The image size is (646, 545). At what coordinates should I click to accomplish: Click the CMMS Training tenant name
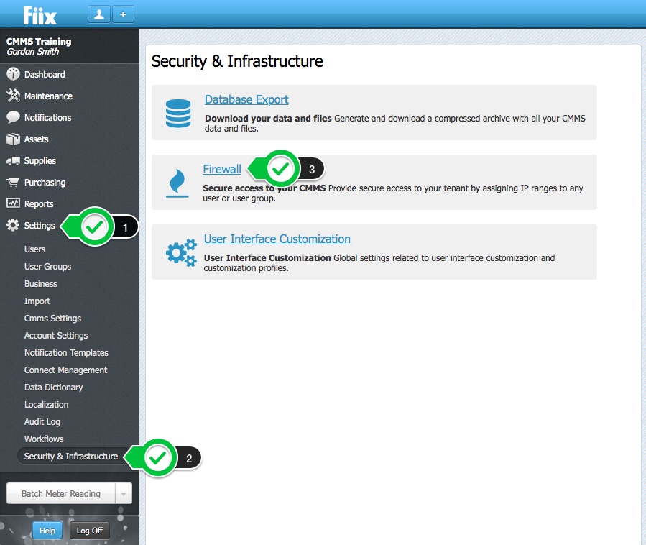point(39,41)
